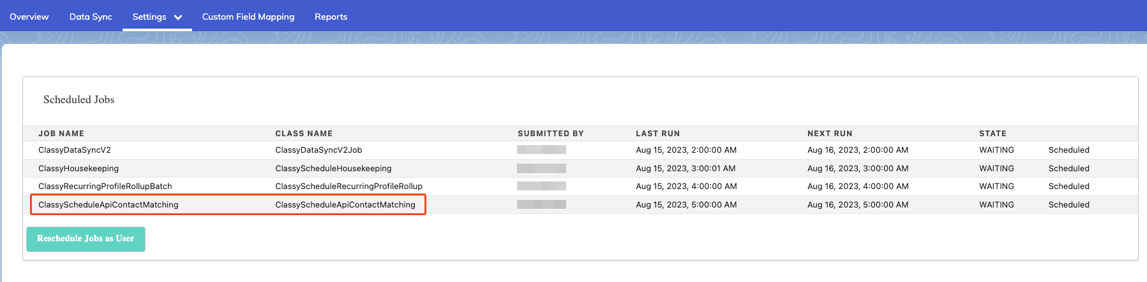The height and width of the screenshot is (282, 1147).
Task: Select next run Aug 16, 2023, 3:00:00 AM
Action: [858, 169]
